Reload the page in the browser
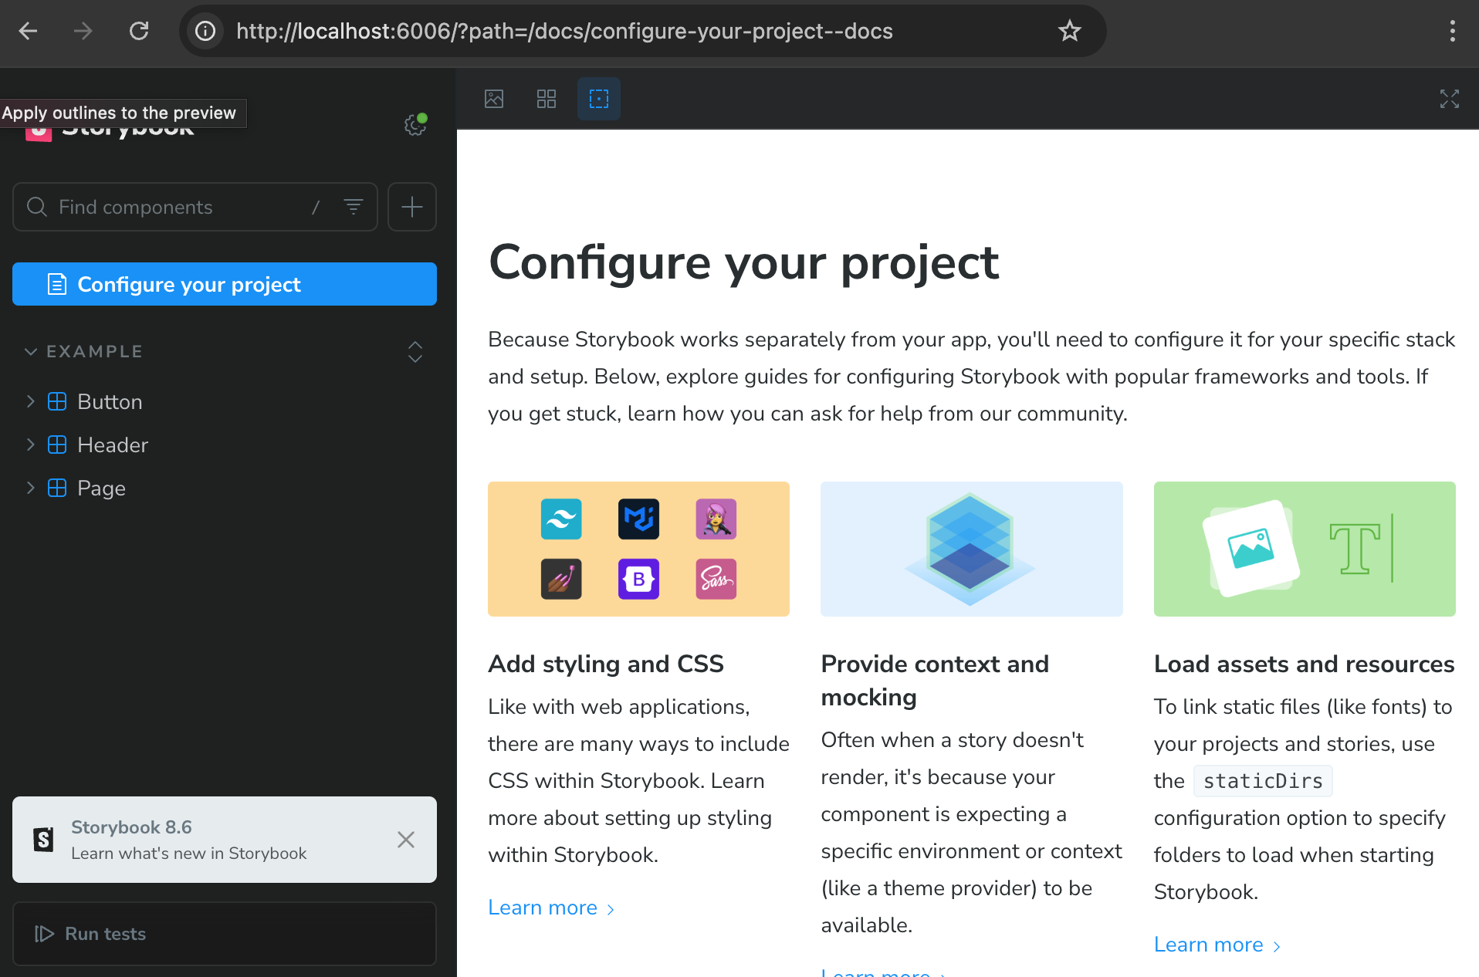 139,31
